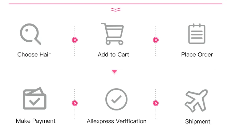The width and height of the screenshot is (231, 133).
Task: Click the wallet payment icon
Action: click(x=34, y=98)
